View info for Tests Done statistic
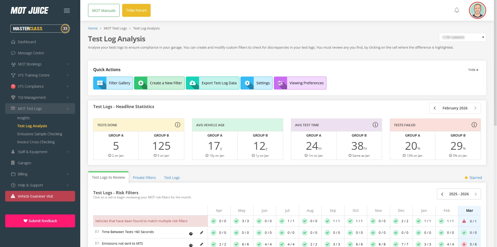Screen dimensions: 497x247 178,125
